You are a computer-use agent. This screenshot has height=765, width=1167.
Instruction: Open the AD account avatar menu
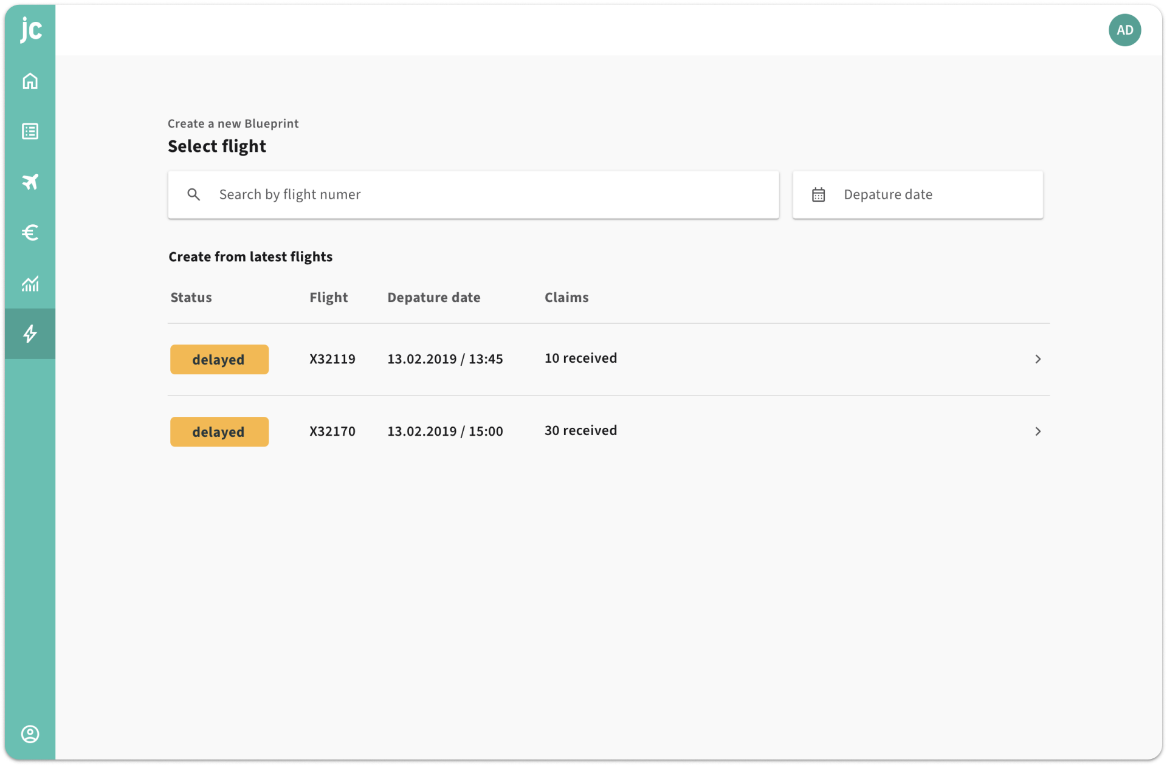click(1124, 30)
